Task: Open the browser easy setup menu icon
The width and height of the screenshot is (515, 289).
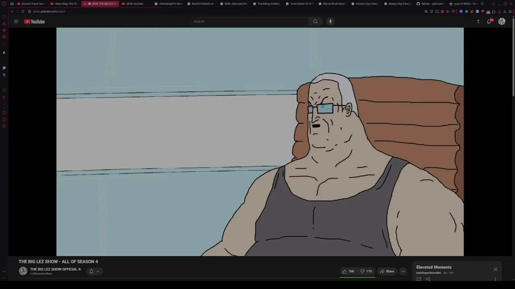Action: [510, 11]
